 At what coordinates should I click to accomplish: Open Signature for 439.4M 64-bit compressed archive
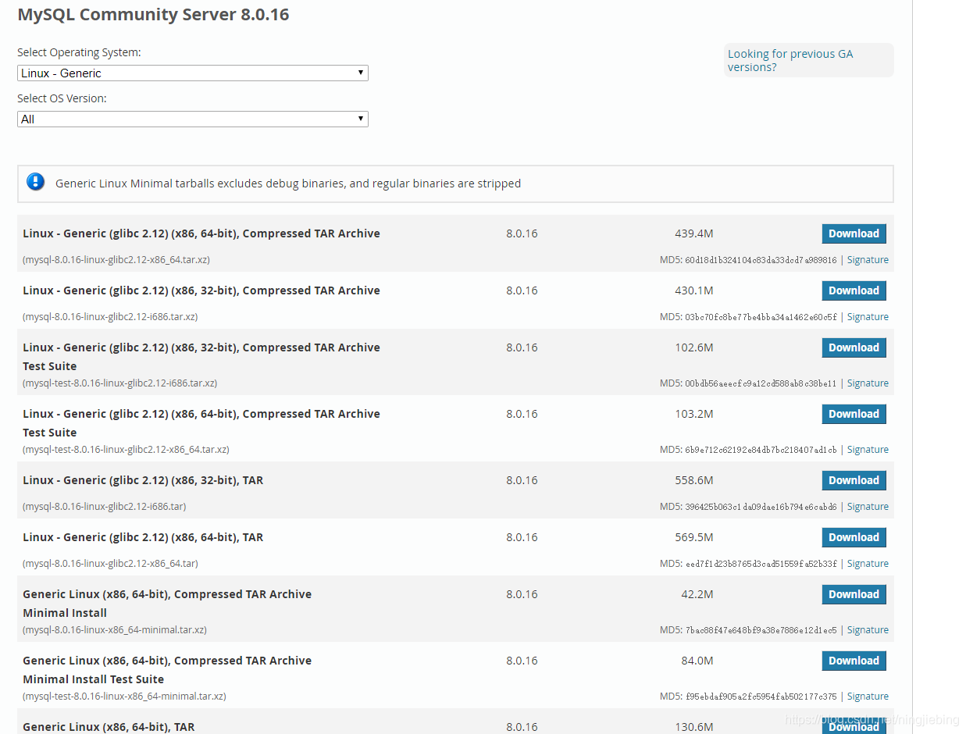click(868, 260)
